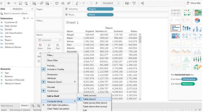Viewport: 203px width, 112px height.
Task: Click the Show Me button
Action: (194, 3)
